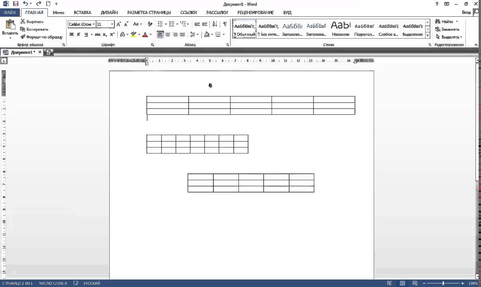Close the Документ1 document tab
Viewport: 481px width, 287px height.
[40, 52]
